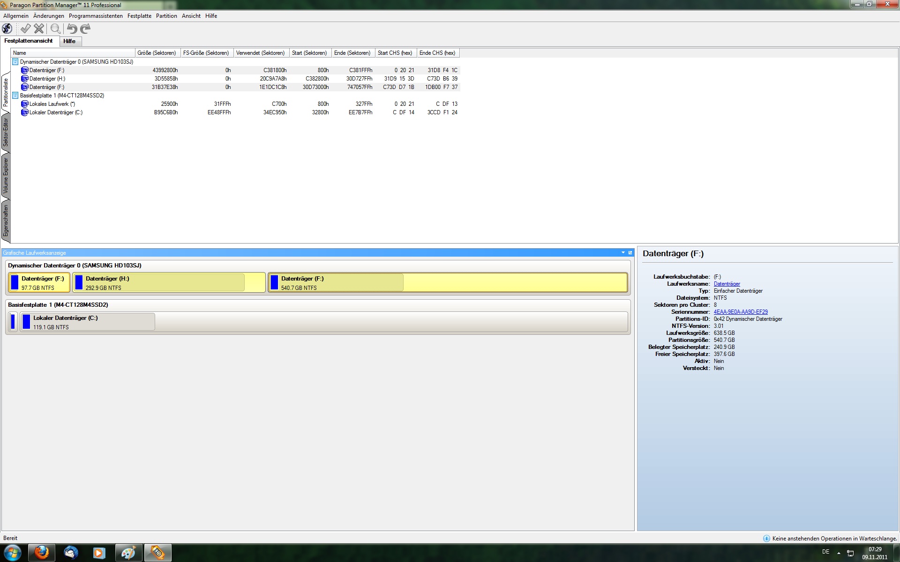Click the globe icon in the toolbar
Viewport: 900px width, 562px height.
click(7, 29)
